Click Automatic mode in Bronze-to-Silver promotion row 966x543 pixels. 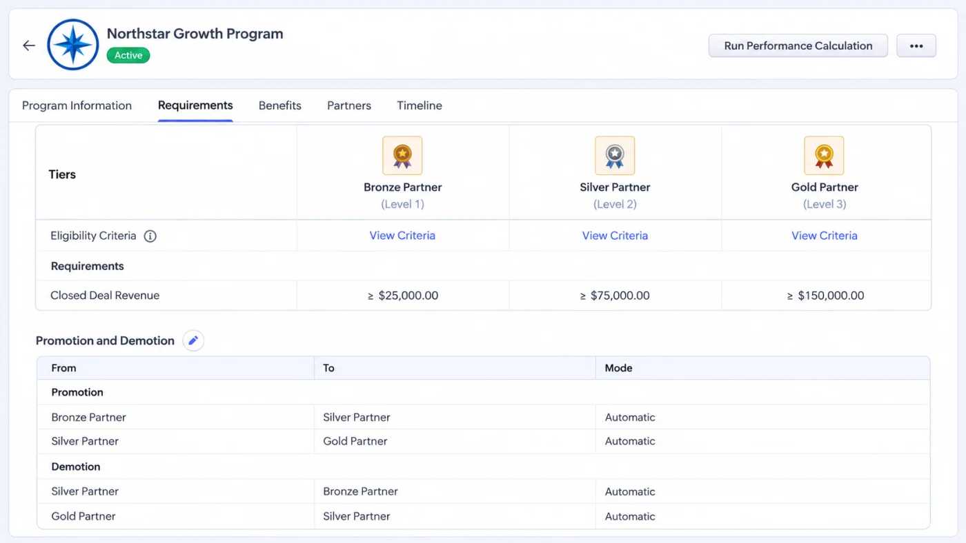(630, 418)
